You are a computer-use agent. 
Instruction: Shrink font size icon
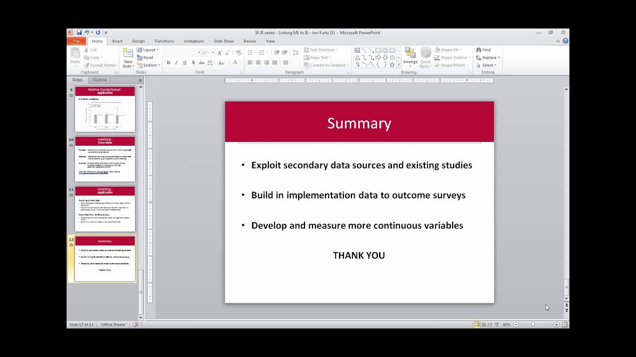coord(227,53)
